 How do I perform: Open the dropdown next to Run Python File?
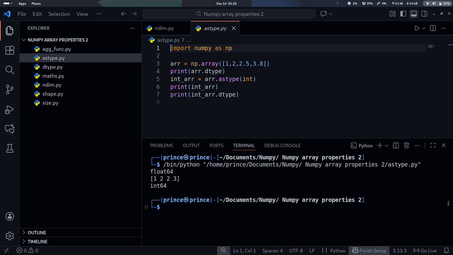coord(424,28)
